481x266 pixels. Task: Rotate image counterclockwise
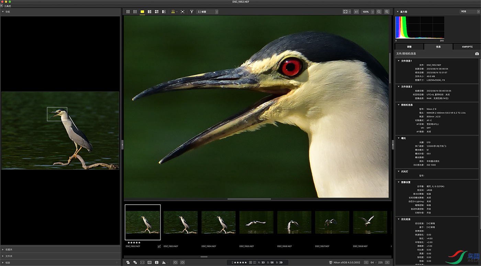175,263
